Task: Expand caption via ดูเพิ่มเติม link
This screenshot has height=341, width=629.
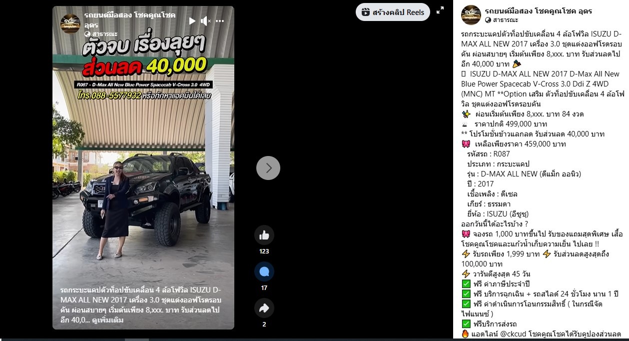Action: coord(107,319)
